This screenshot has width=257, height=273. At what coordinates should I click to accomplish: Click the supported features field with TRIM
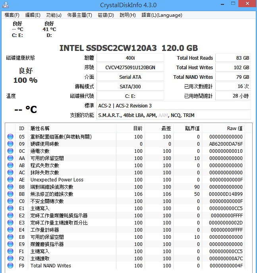coord(174,115)
